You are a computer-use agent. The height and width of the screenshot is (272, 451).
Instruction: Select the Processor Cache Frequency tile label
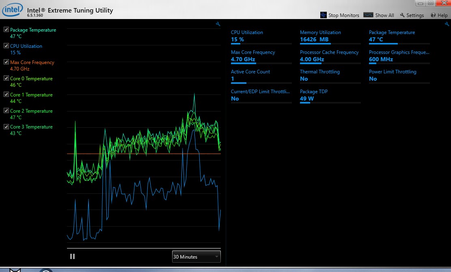tap(329, 52)
